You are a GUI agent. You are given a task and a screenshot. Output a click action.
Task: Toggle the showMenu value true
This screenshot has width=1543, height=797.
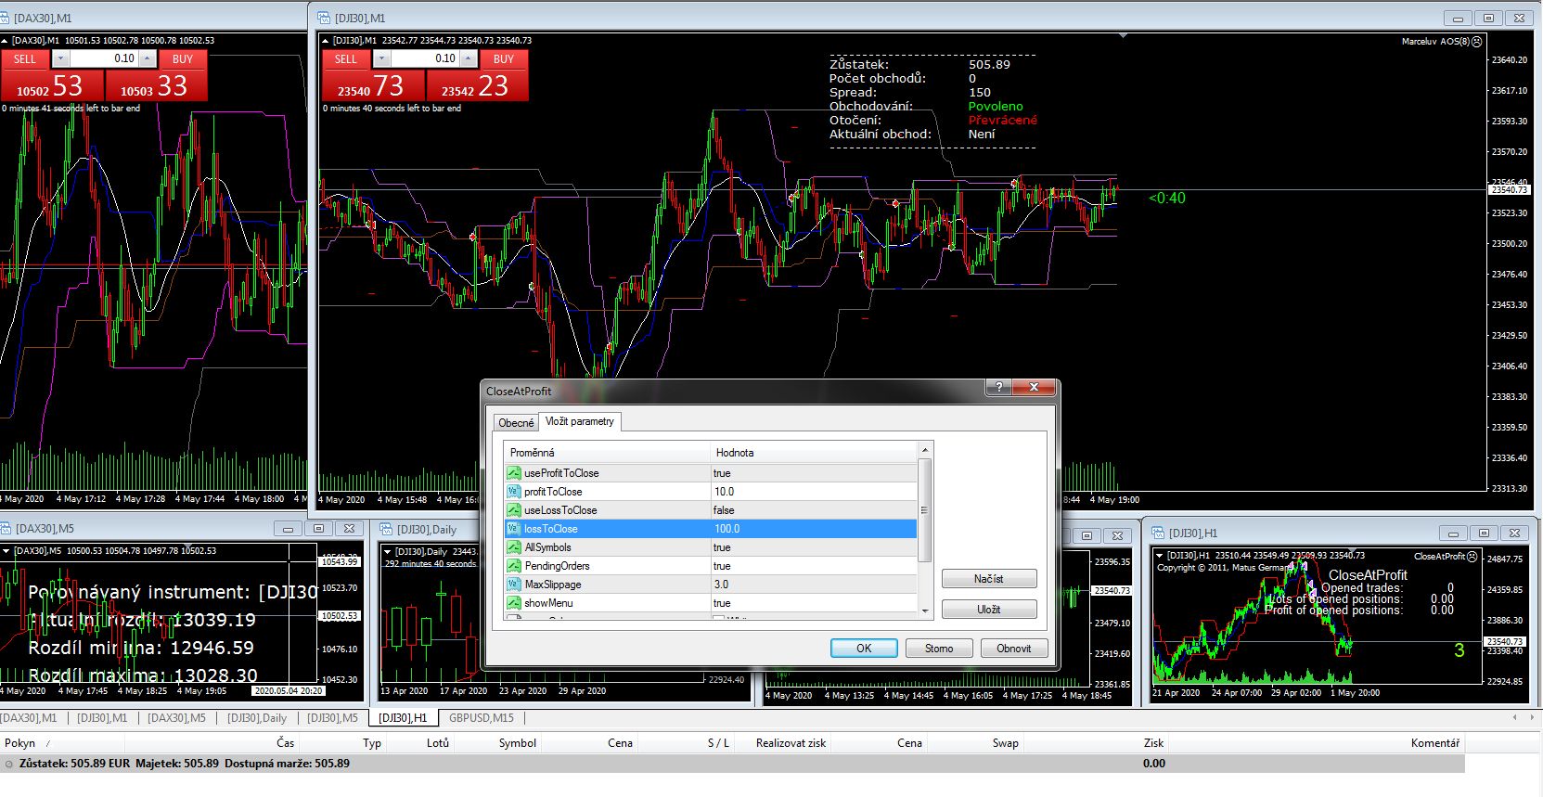722,603
